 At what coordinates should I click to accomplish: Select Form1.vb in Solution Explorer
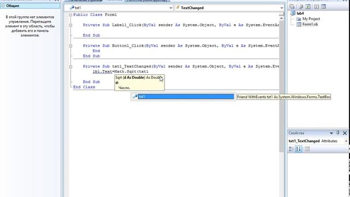[x=310, y=24]
